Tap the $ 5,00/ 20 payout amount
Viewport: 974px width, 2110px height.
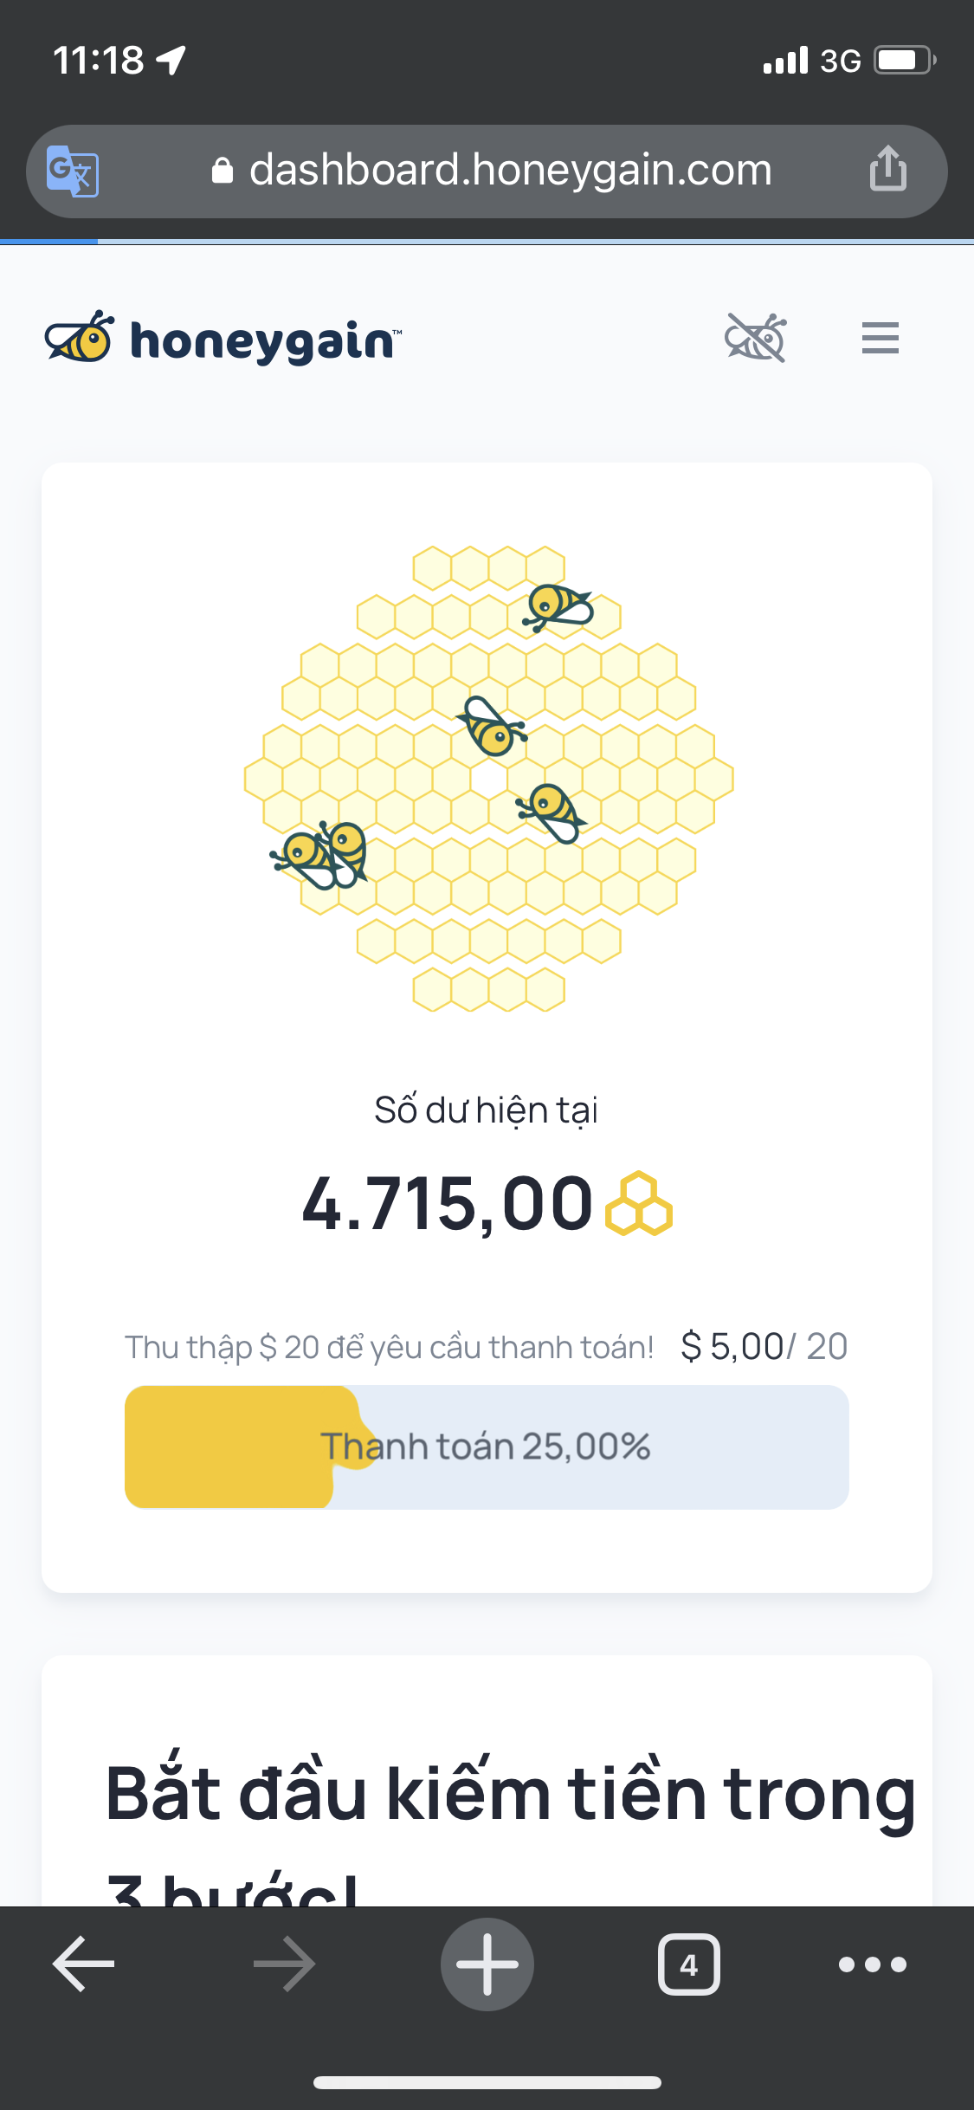pos(764,1347)
